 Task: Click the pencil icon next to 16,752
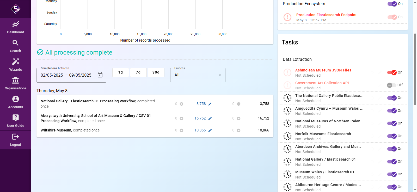point(210,118)
